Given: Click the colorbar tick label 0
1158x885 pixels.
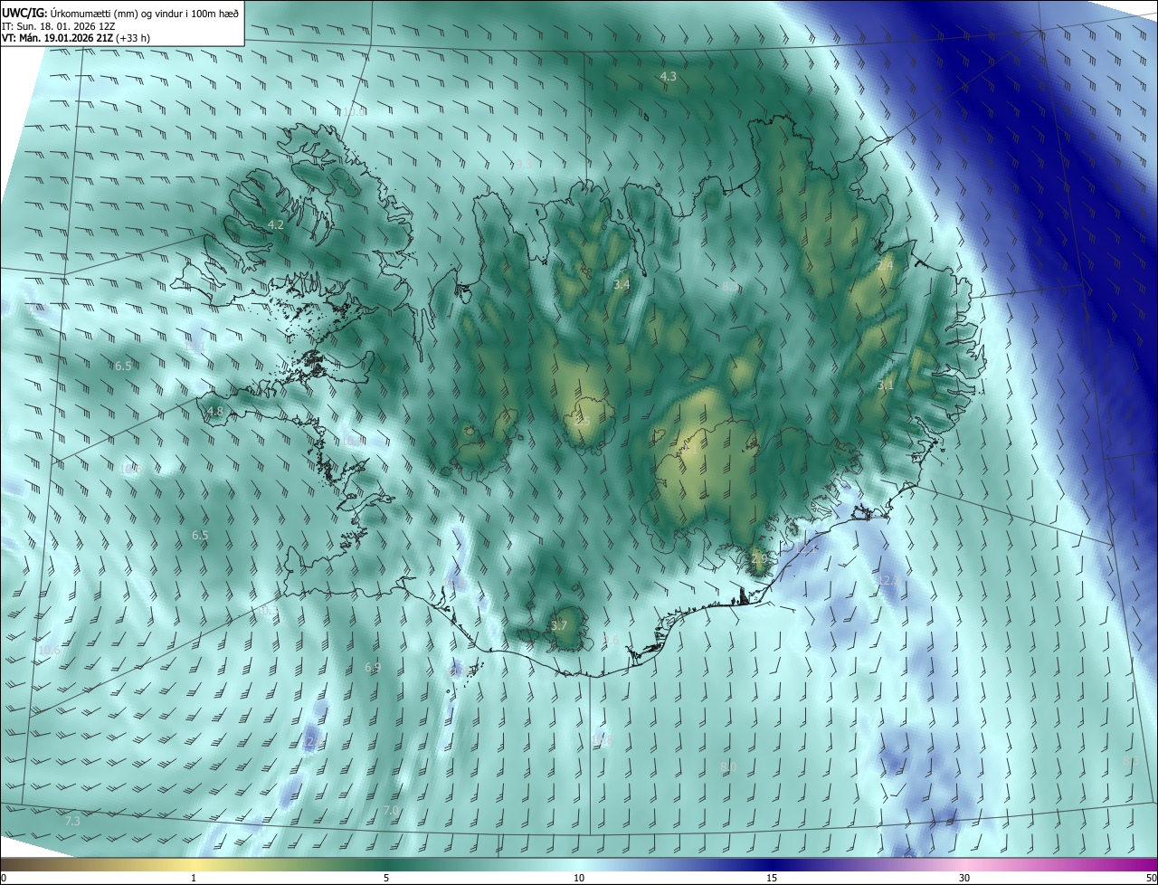Looking at the screenshot, I should 4,878.
